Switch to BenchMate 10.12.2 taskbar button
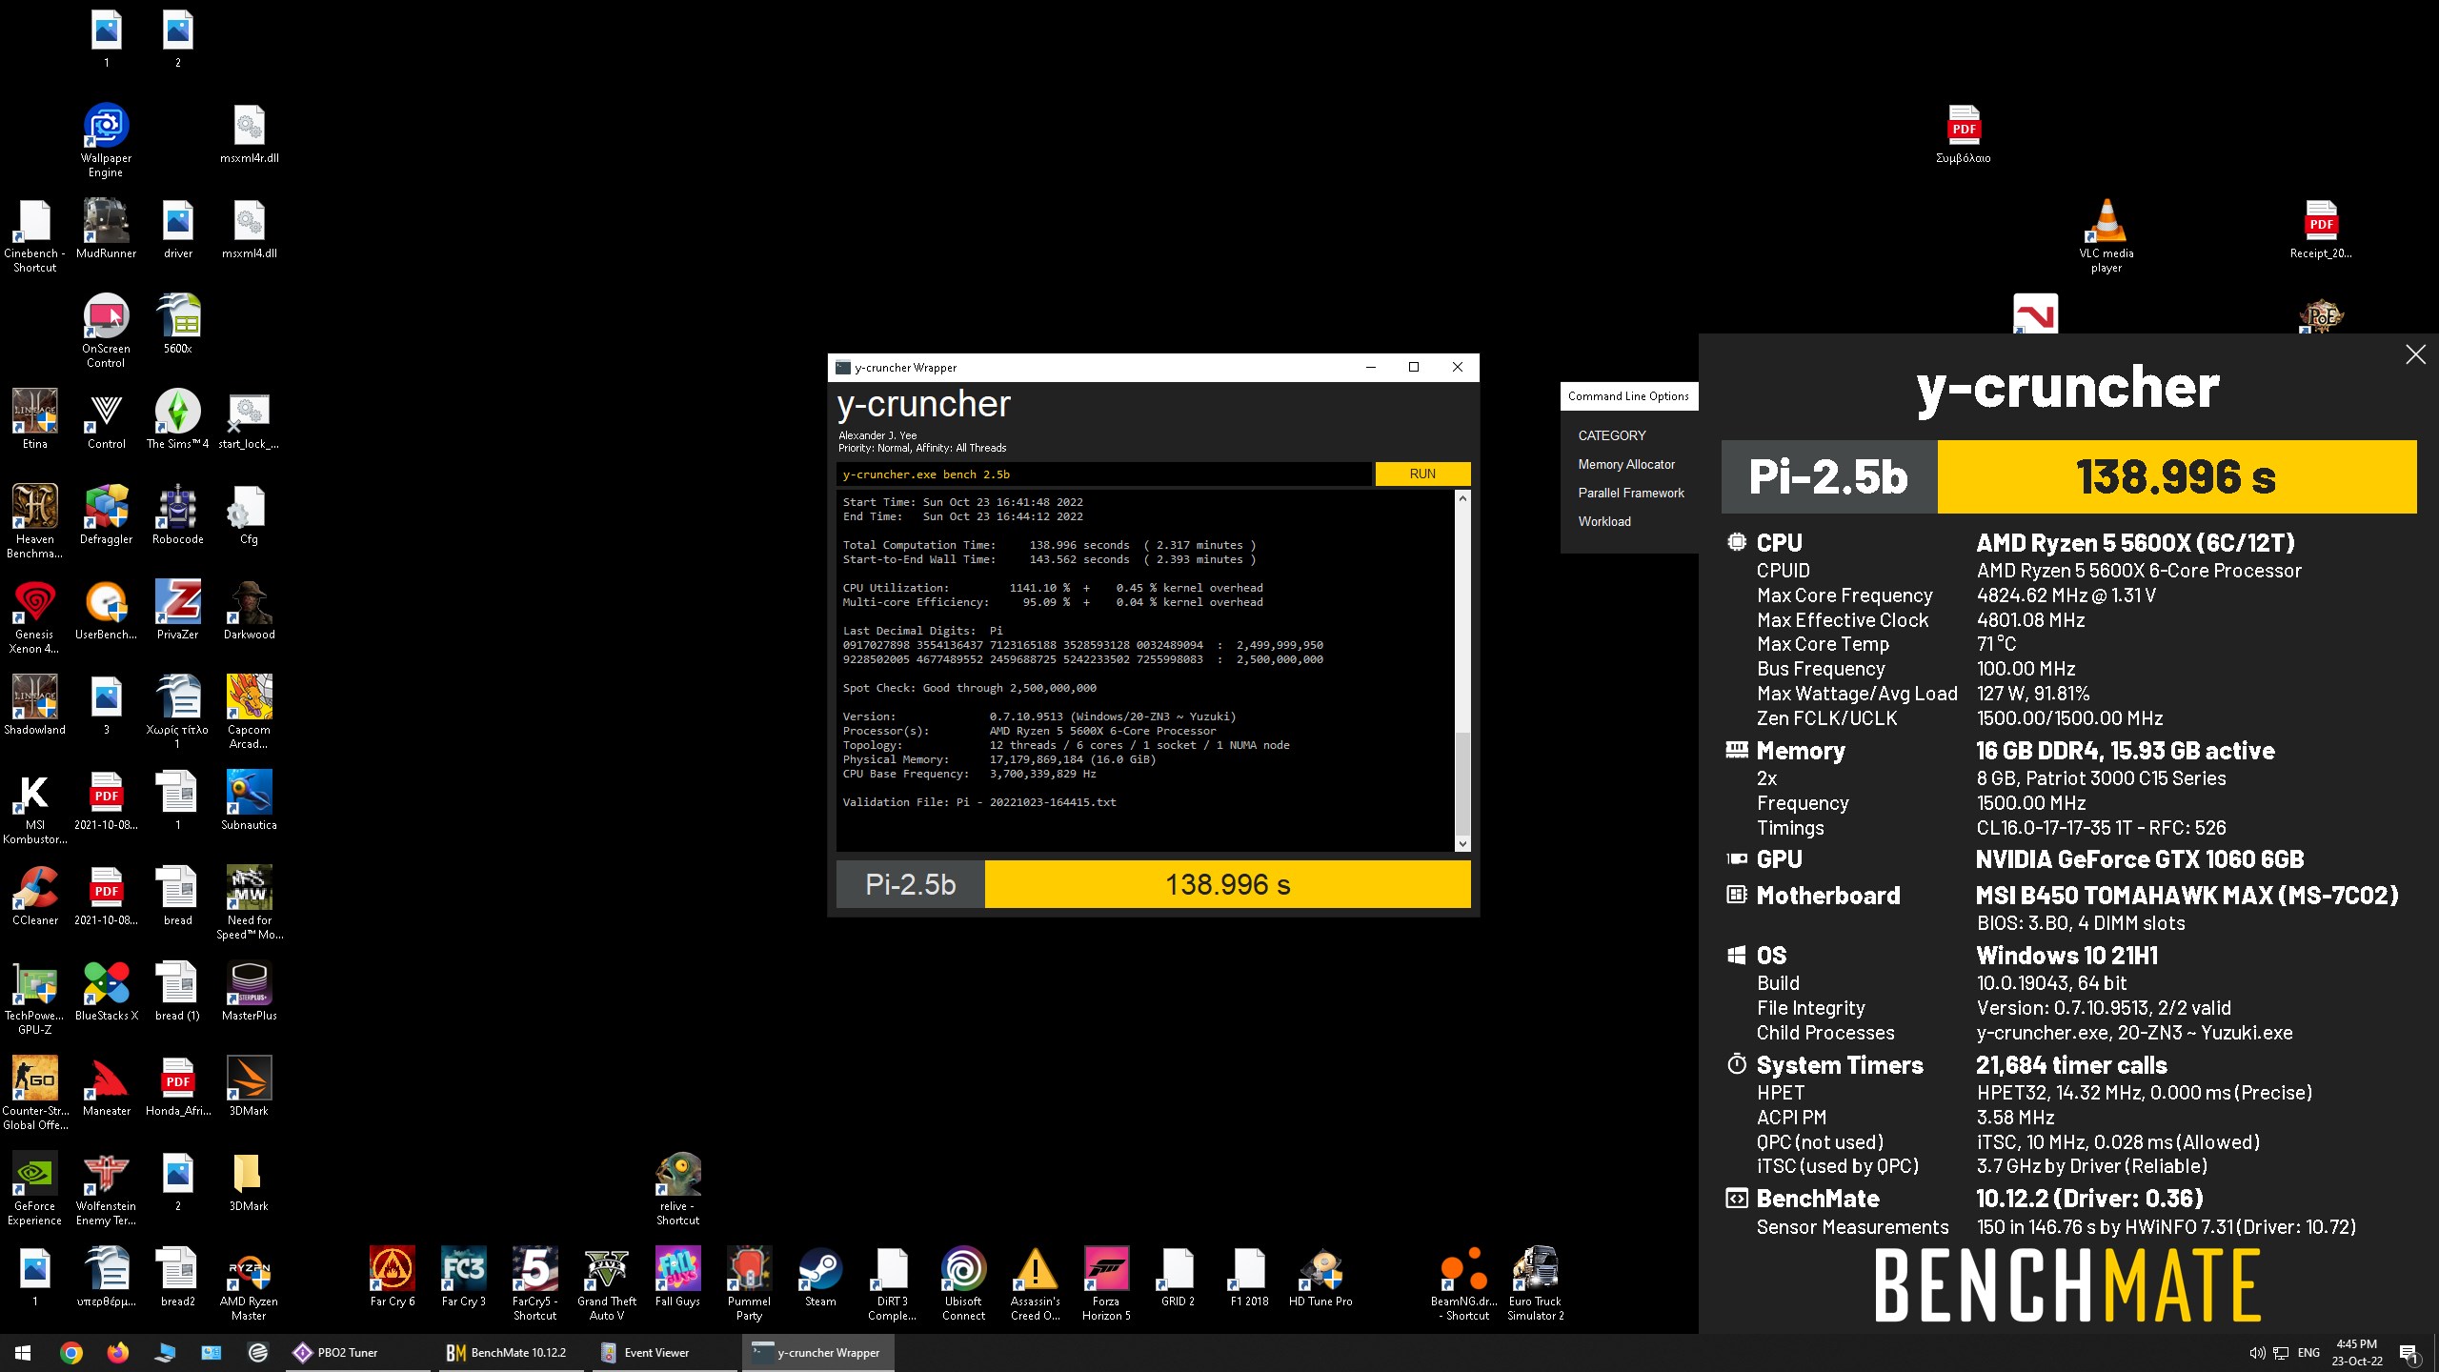 point(511,1352)
